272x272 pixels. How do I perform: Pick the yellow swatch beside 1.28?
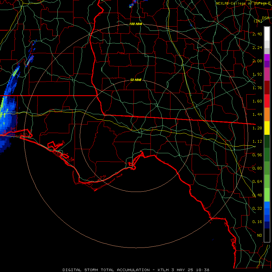click(267, 128)
